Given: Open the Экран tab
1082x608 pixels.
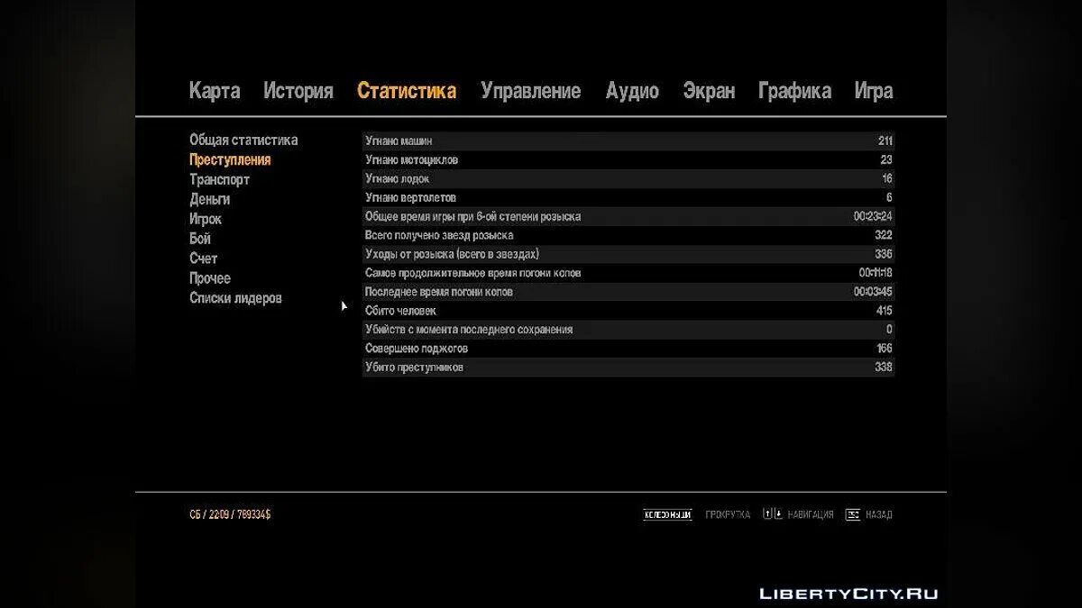Looking at the screenshot, I should click(x=709, y=91).
